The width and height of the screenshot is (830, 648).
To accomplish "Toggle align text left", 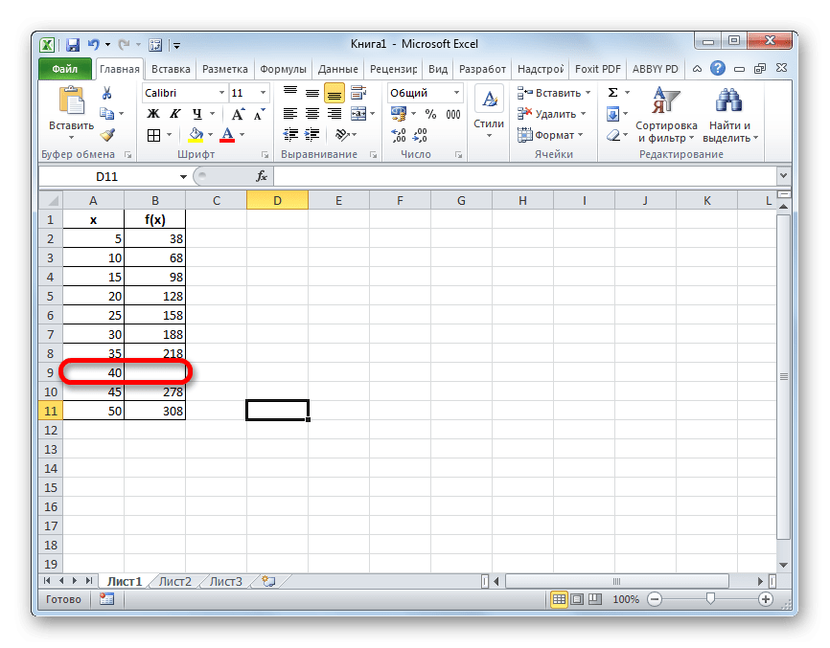I will click(290, 114).
